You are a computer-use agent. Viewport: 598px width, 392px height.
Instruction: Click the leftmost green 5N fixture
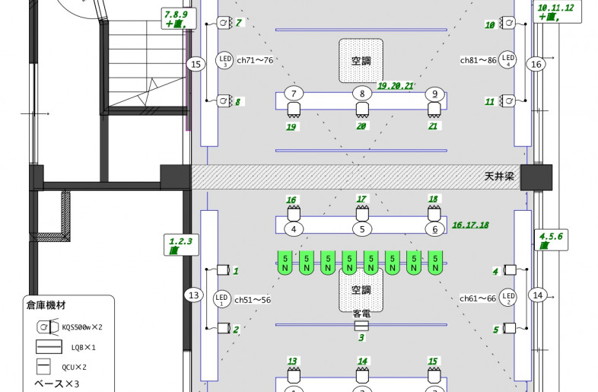(285, 263)
